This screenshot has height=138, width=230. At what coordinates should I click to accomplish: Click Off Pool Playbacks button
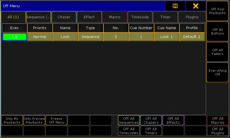(x=217, y=11)
